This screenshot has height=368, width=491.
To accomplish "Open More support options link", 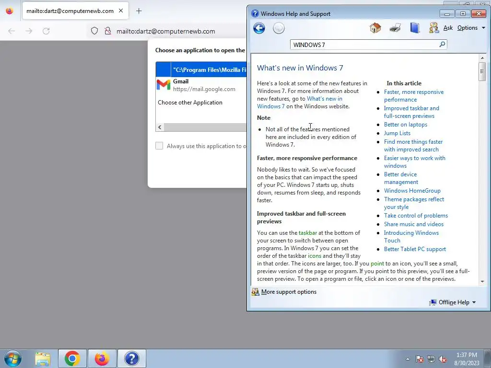I will click(289, 292).
